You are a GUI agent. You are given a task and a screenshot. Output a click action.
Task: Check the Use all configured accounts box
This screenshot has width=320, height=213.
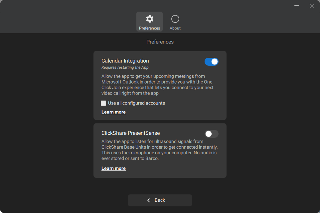pyautogui.click(x=104, y=103)
